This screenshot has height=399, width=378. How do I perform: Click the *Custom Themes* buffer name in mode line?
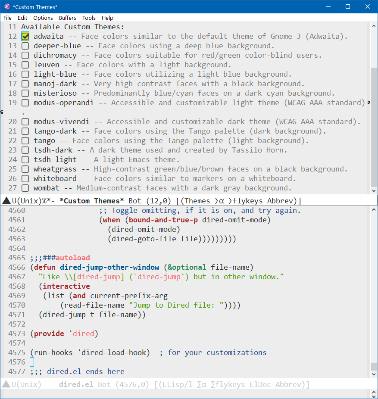(92, 201)
